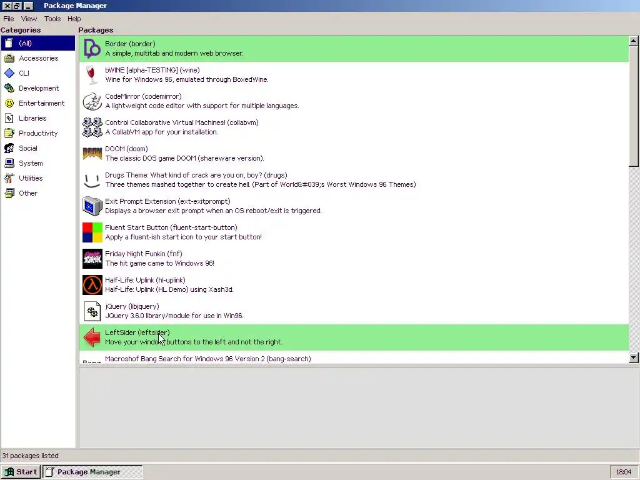The height and width of the screenshot is (480, 640).
Task: Select the Entertainment category label
Action: (42, 103)
